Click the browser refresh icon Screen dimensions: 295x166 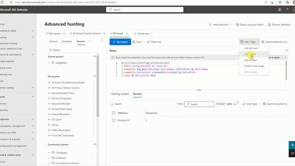point(2,2)
